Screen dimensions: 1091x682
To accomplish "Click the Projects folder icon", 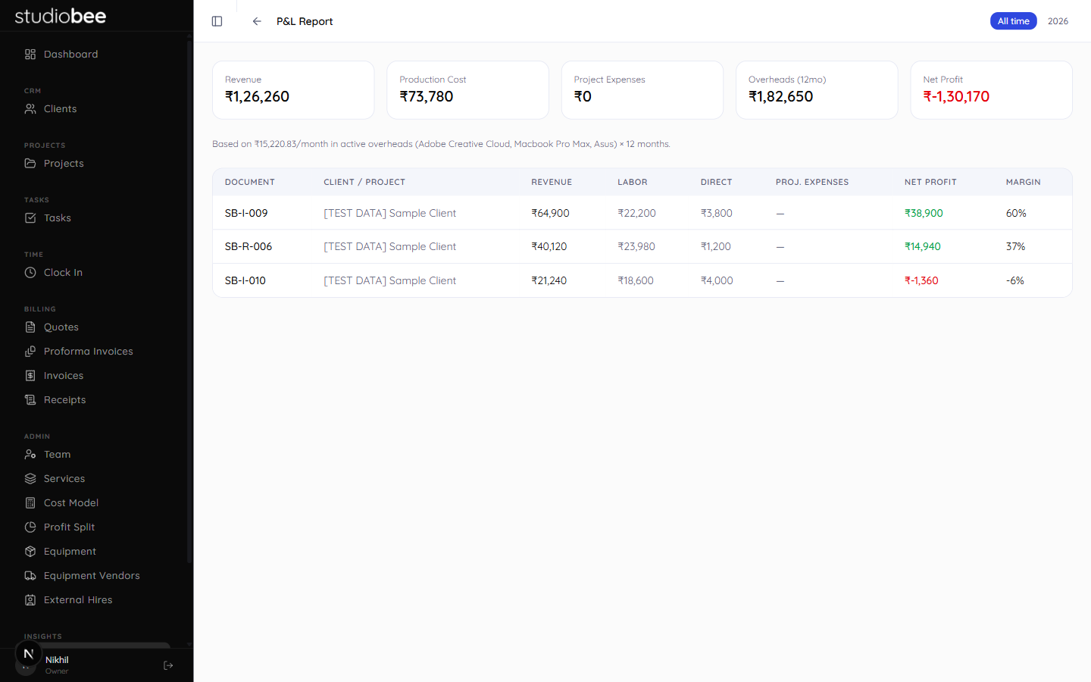I will [x=30, y=164].
